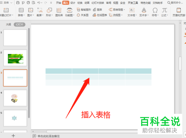Viewport: 186px width, 138px height.
Task: Click the notes icon in status bar
Action: (x=34, y=136)
